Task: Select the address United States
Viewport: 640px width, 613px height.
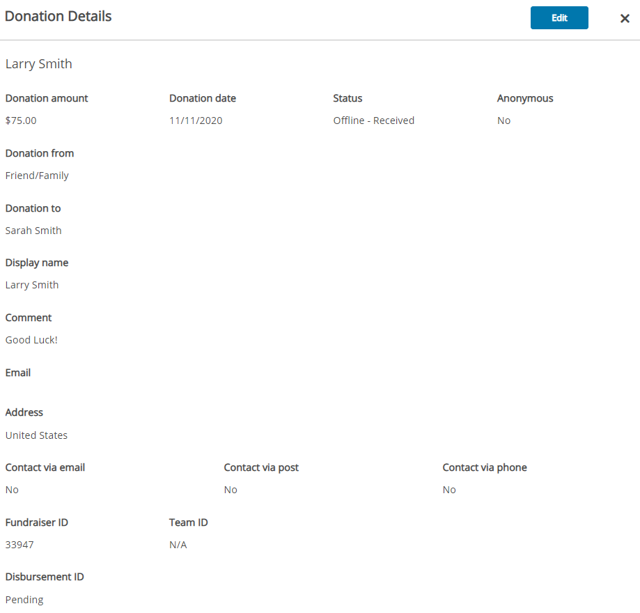Action: click(x=36, y=435)
